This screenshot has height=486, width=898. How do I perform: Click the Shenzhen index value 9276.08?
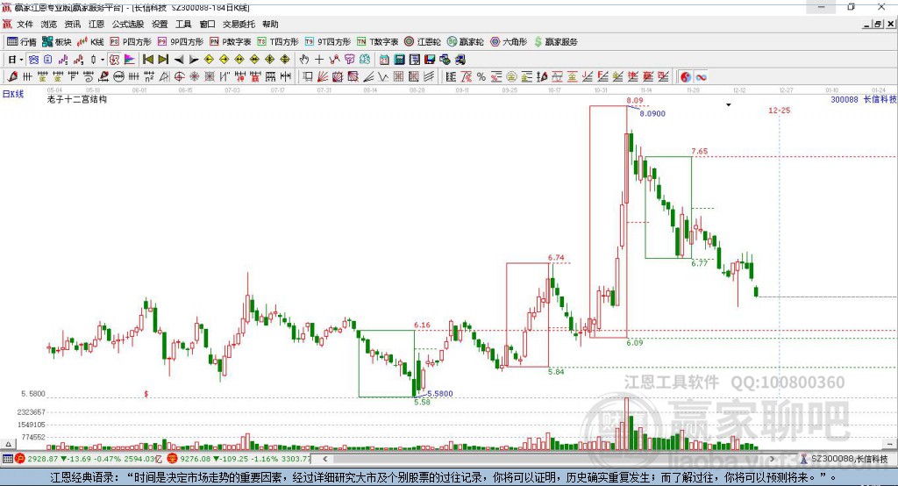(195, 459)
